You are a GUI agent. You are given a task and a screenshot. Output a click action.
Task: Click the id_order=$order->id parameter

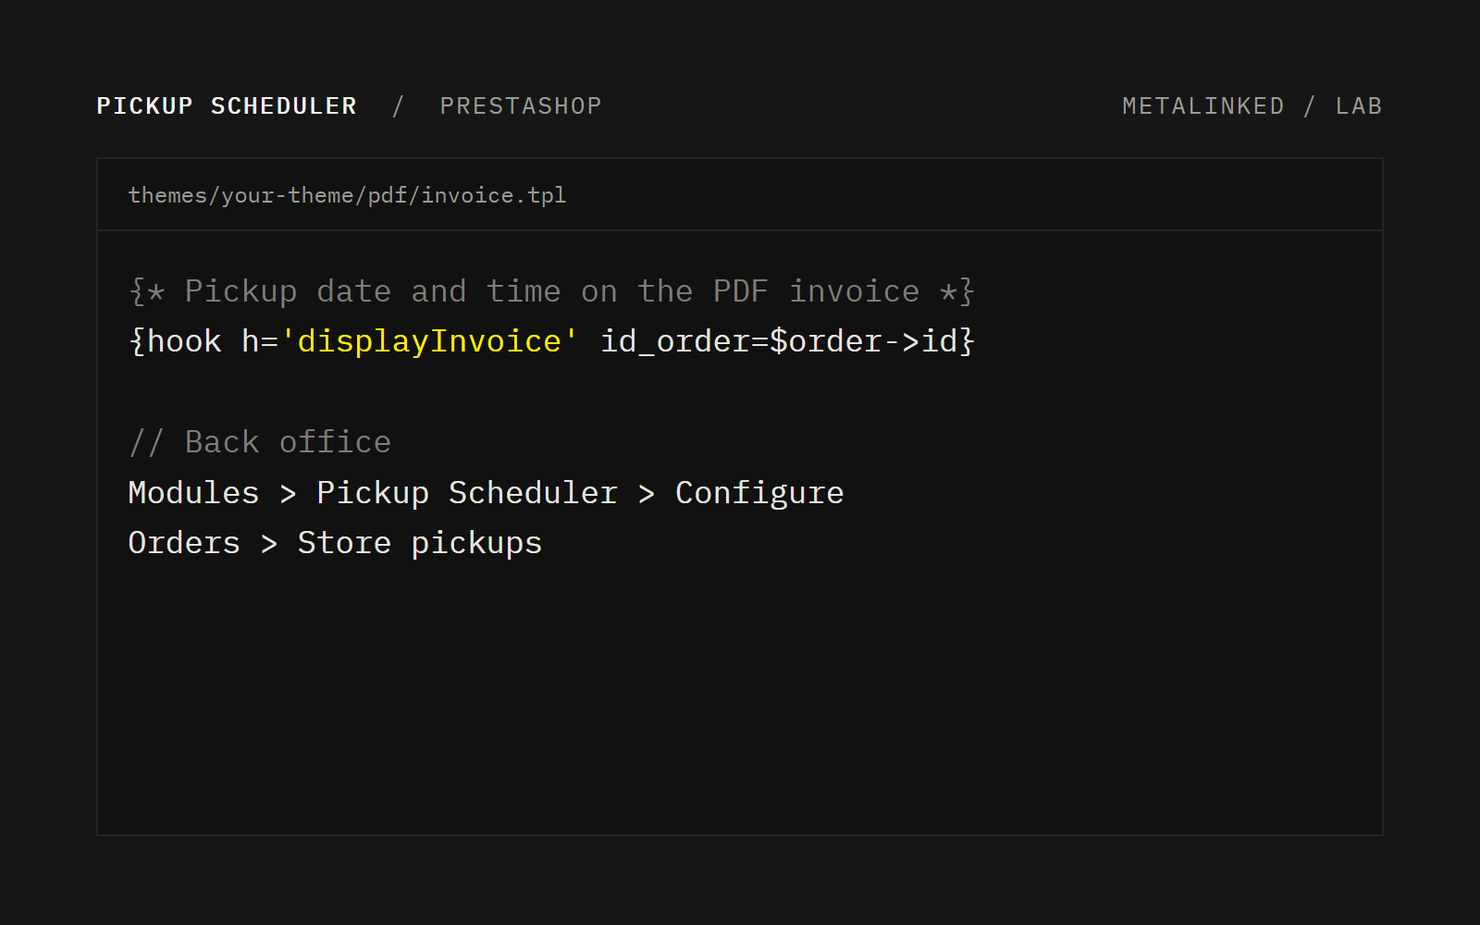click(779, 341)
